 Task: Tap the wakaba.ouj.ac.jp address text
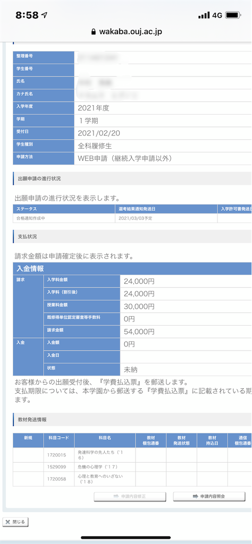(130, 31)
